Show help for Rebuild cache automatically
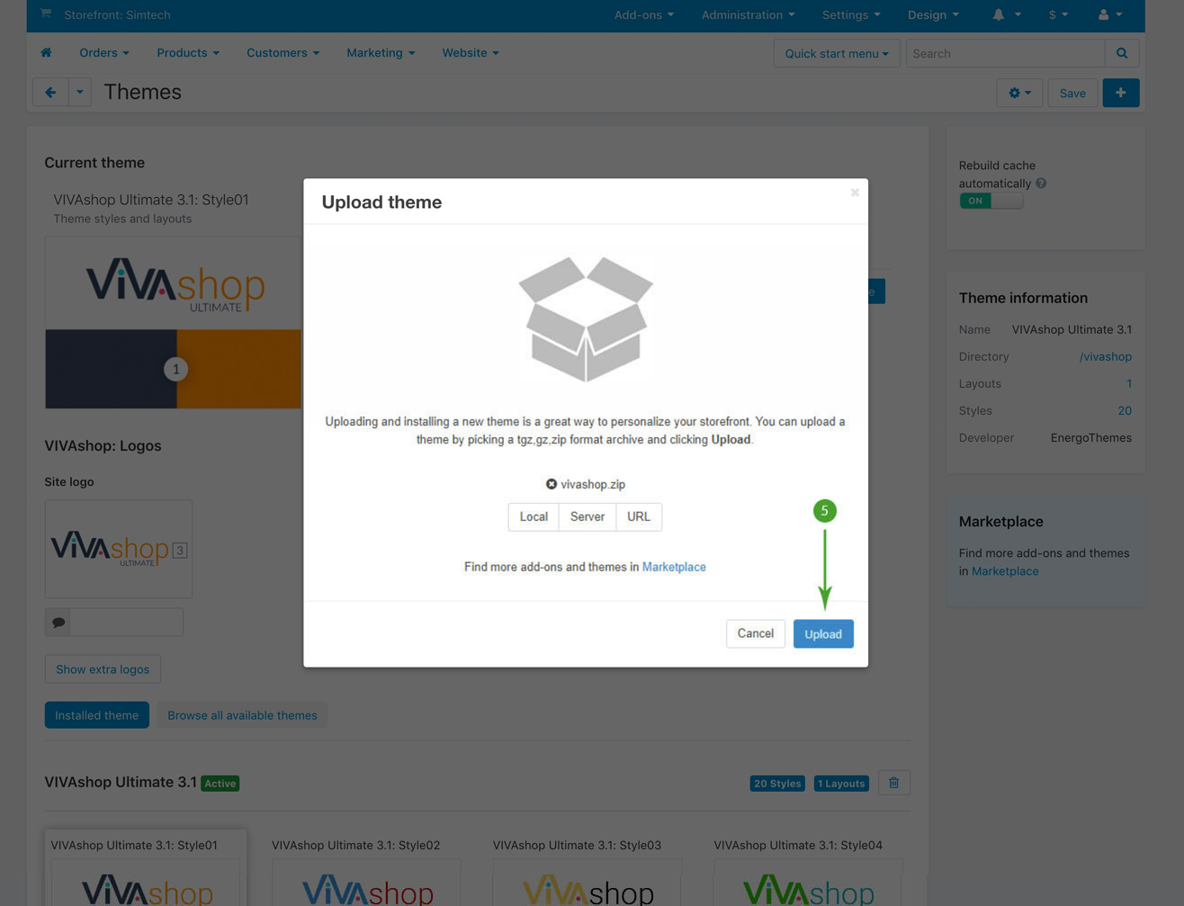This screenshot has width=1184, height=906. (x=1041, y=184)
